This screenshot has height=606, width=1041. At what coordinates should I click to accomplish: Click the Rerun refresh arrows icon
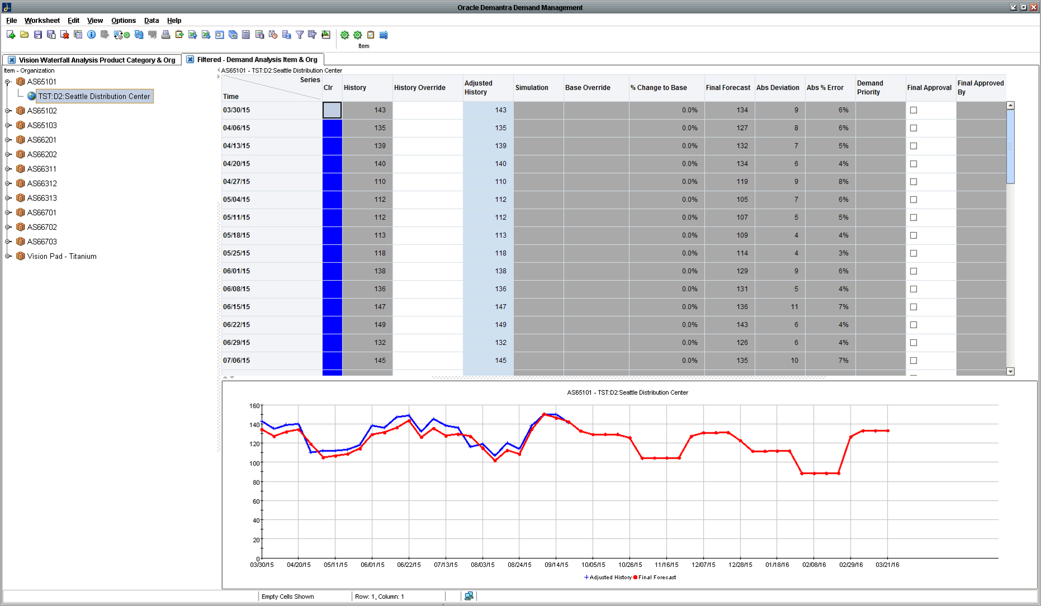pos(139,35)
